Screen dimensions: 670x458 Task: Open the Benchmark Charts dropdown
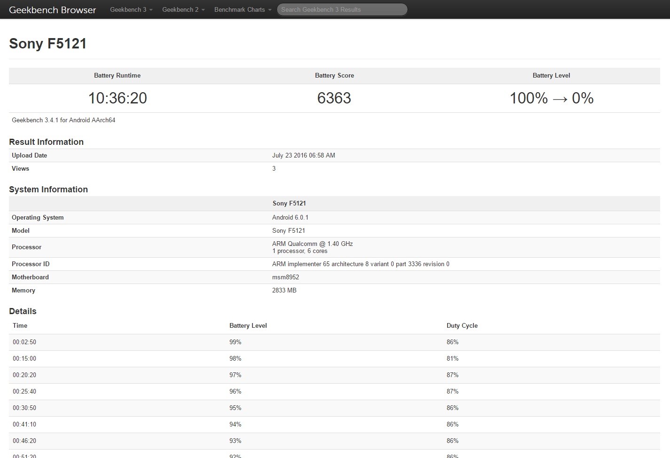243,9
